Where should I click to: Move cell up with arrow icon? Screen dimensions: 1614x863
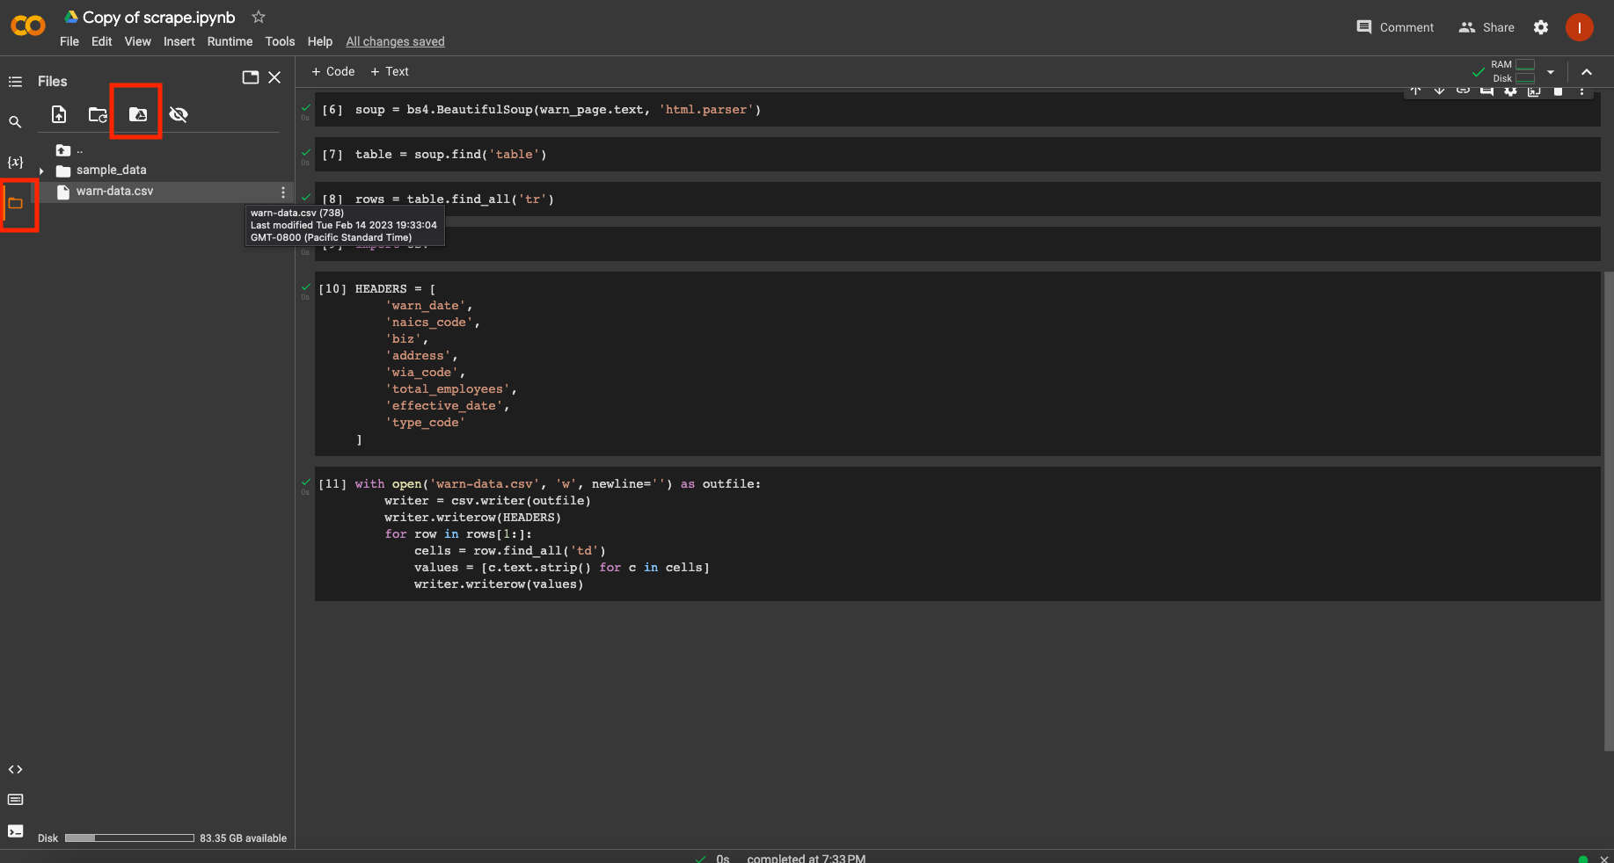(1416, 91)
